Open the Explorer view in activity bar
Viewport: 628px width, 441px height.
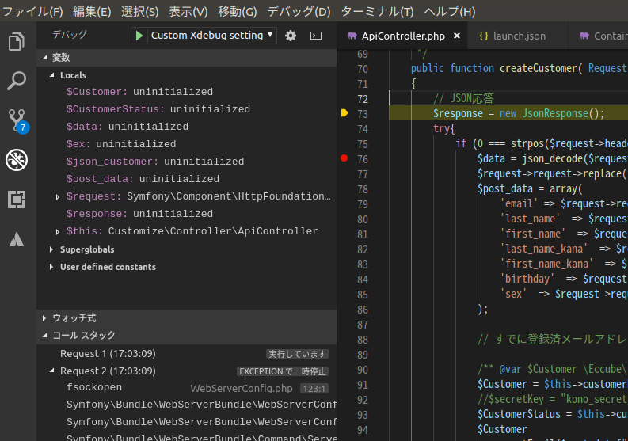(17, 41)
